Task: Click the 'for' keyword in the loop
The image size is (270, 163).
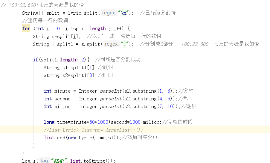Action: (26, 28)
